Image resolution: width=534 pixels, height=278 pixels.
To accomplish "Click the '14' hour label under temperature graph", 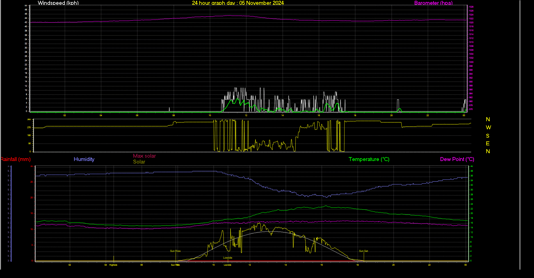I will point(286,265).
